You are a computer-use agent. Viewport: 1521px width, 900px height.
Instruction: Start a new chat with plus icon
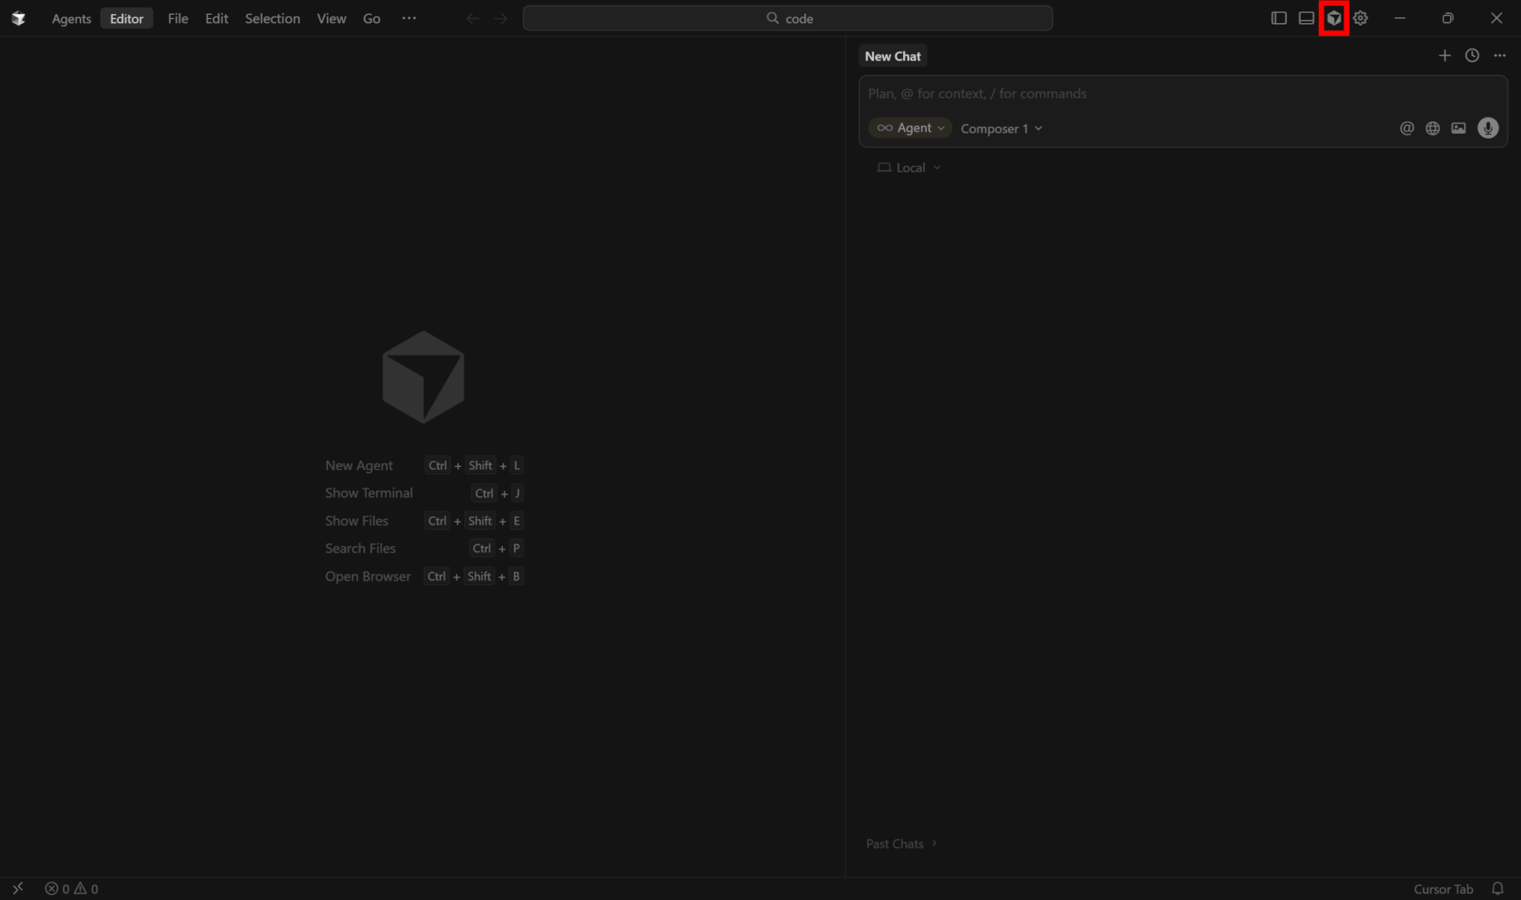click(x=1444, y=56)
